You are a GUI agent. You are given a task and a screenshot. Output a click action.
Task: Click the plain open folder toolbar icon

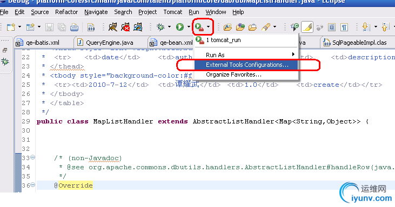[x=252, y=27]
